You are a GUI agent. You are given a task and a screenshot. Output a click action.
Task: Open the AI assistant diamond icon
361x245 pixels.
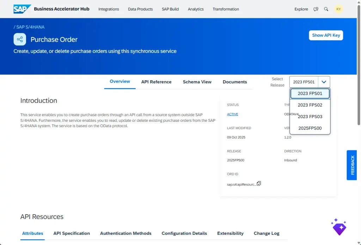(x=339, y=227)
